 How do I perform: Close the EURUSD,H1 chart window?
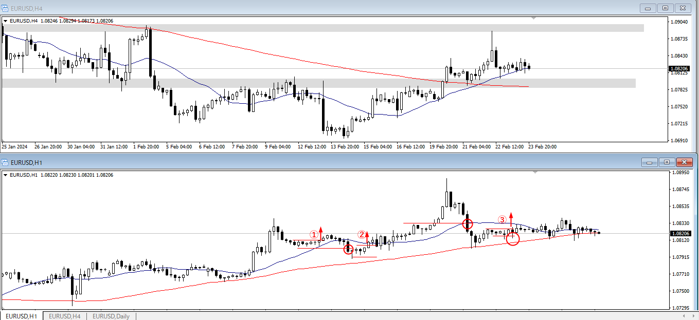click(x=684, y=163)
